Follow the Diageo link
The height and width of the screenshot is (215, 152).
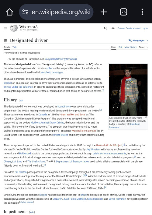pos(43,195)
